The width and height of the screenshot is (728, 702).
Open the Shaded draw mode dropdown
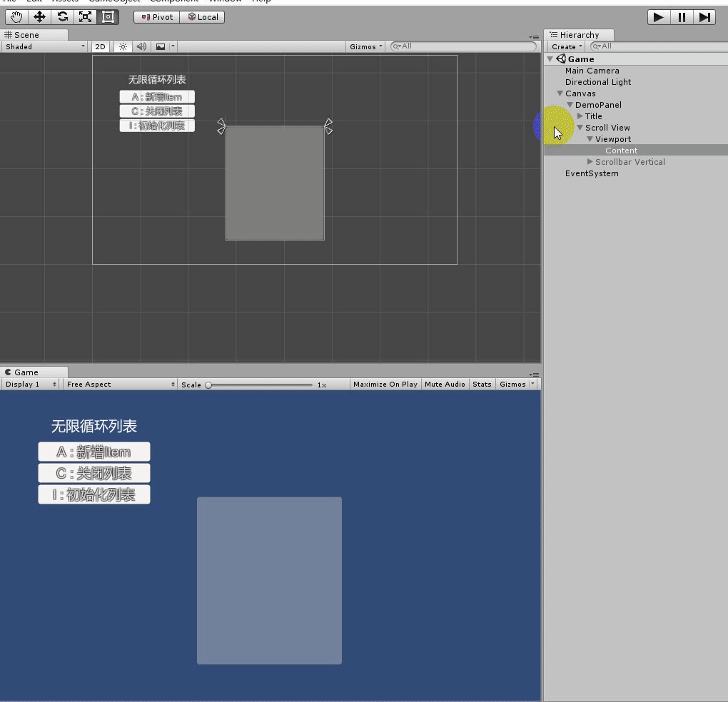pos(44,46)
